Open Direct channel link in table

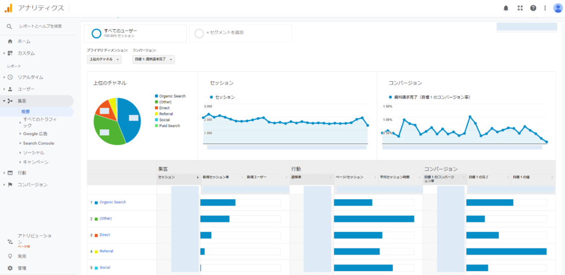point(105,235)
